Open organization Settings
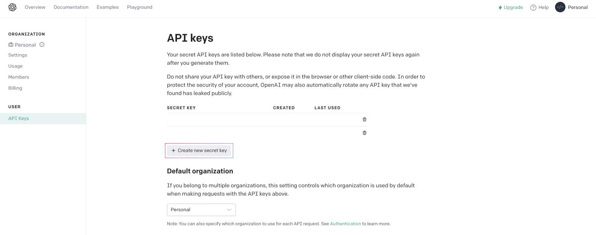The width and height of the screenshot is (596, 235). 18,55
